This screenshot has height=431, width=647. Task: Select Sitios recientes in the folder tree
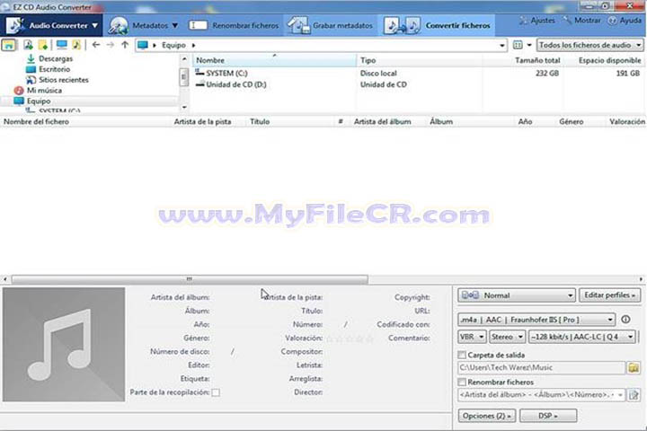pyautogui.click(x=64, y=80)
